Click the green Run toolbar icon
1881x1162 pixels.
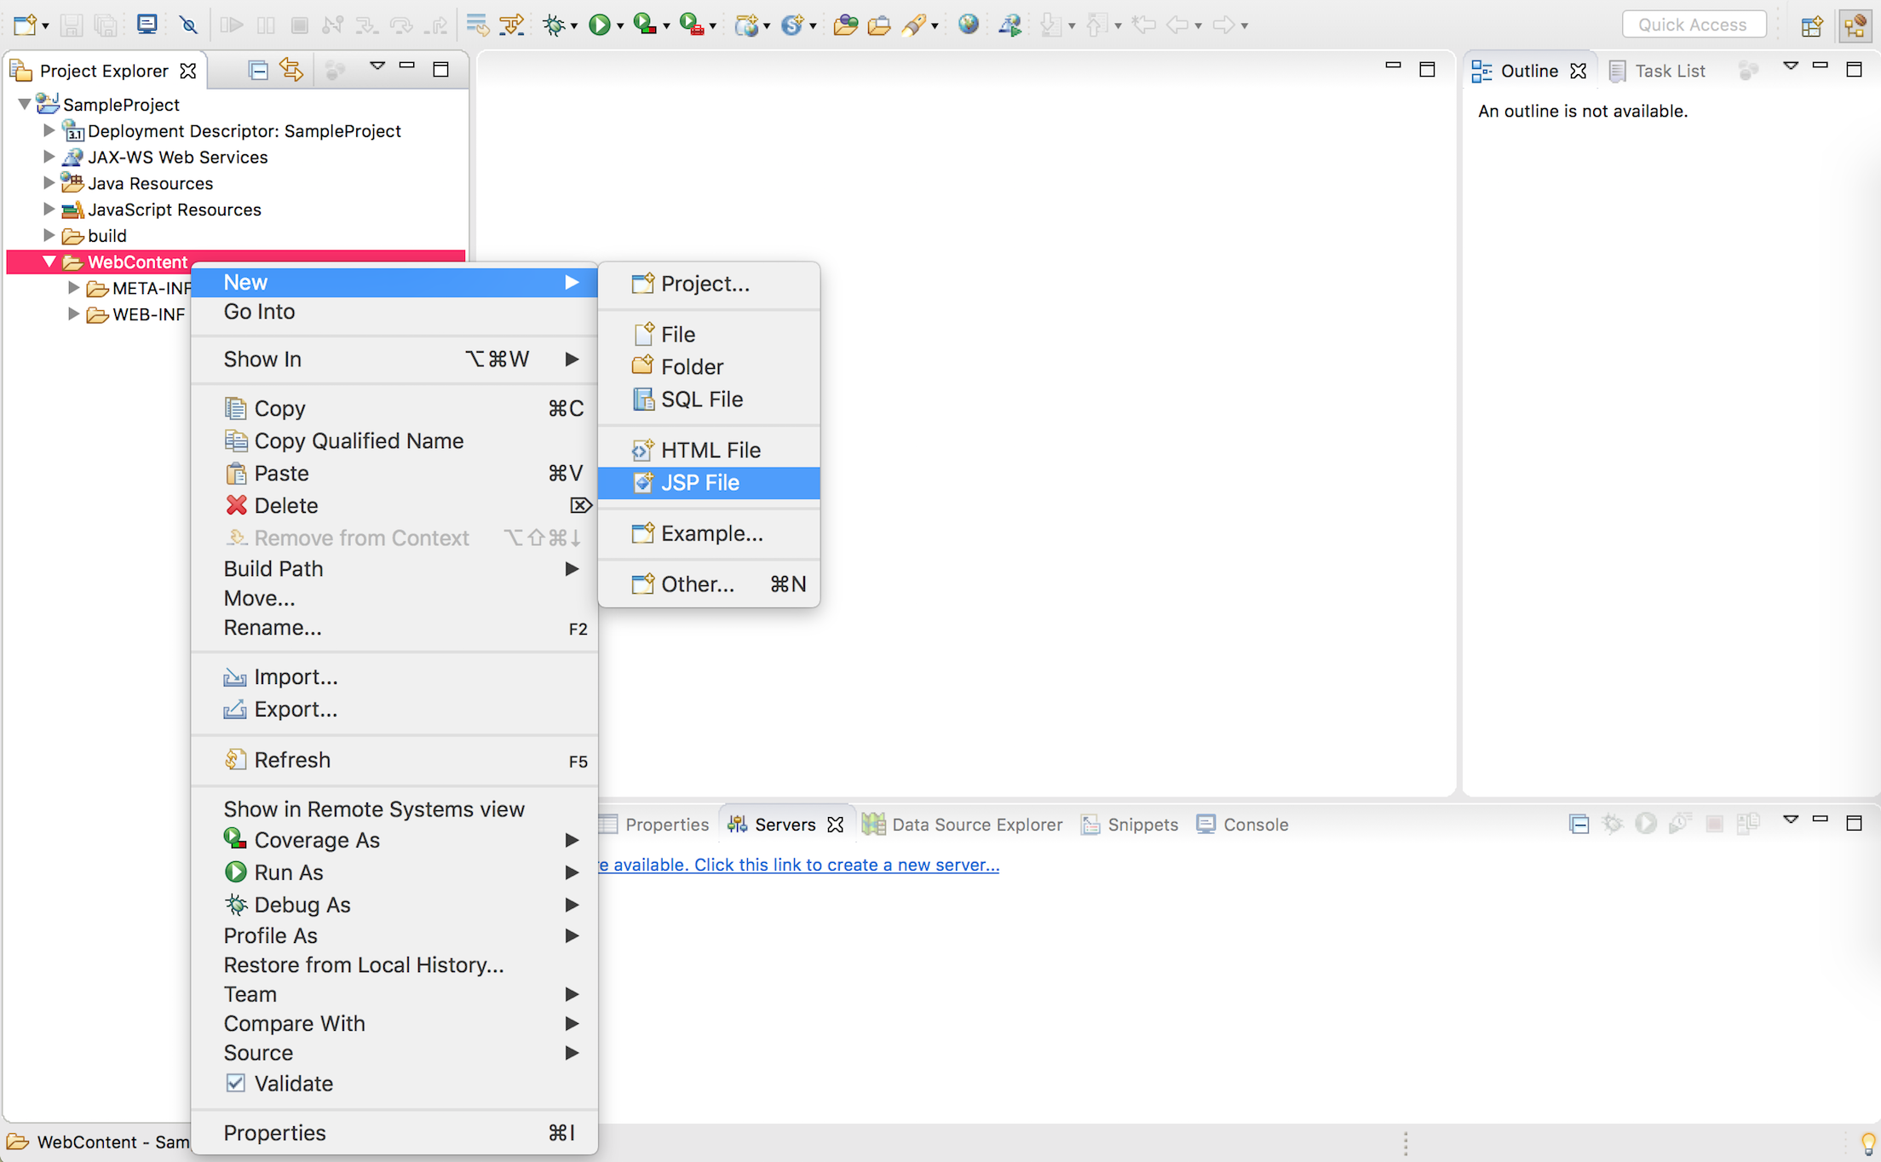pos(599,25)
